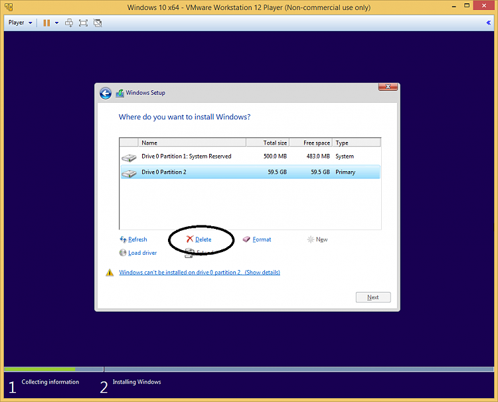498x402 pixels.
Task: Click Collecting information step label
Action: click(50, 382)
